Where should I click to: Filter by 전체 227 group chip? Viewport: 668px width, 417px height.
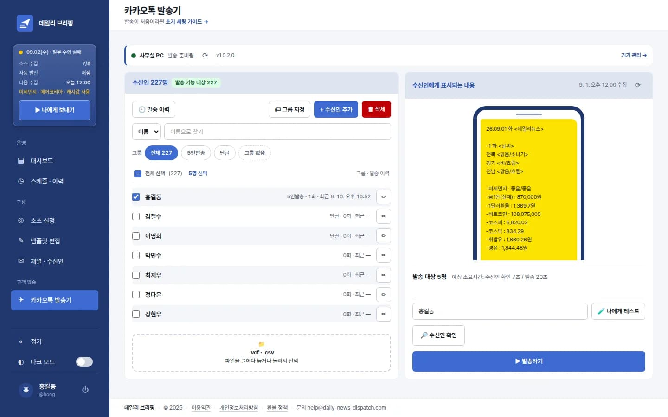click(x=161, y=153)
